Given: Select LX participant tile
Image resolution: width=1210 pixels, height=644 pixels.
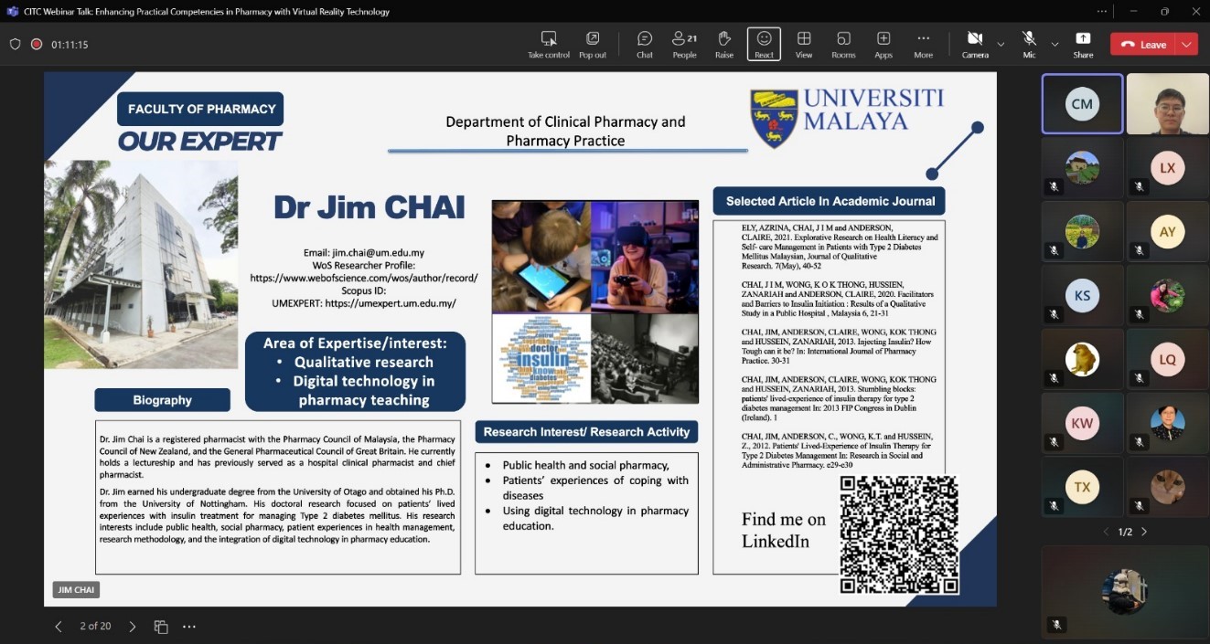Looking at the screenshot, I should click(1167, 168).
